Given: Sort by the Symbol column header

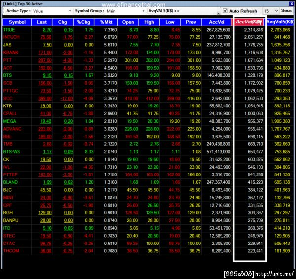Looking at the screenshot, I should [x=17, y=22].
